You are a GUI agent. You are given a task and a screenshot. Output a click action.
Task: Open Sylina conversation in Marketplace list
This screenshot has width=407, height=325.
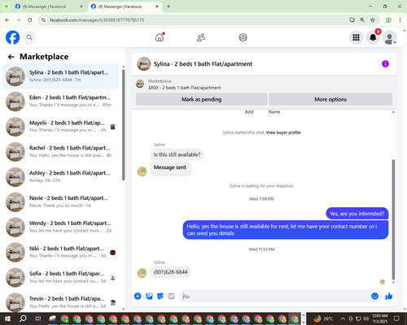pyautogui.click(x=60, y=76)
